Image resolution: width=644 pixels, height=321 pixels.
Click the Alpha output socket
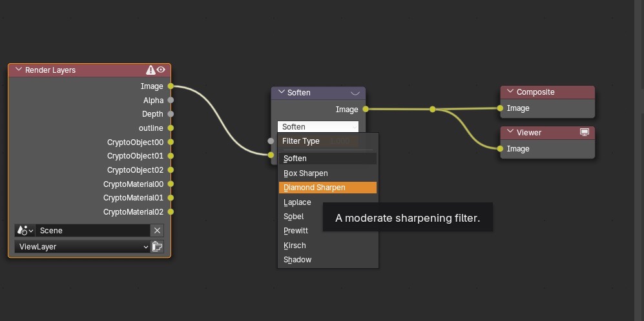tap(171, 100)
